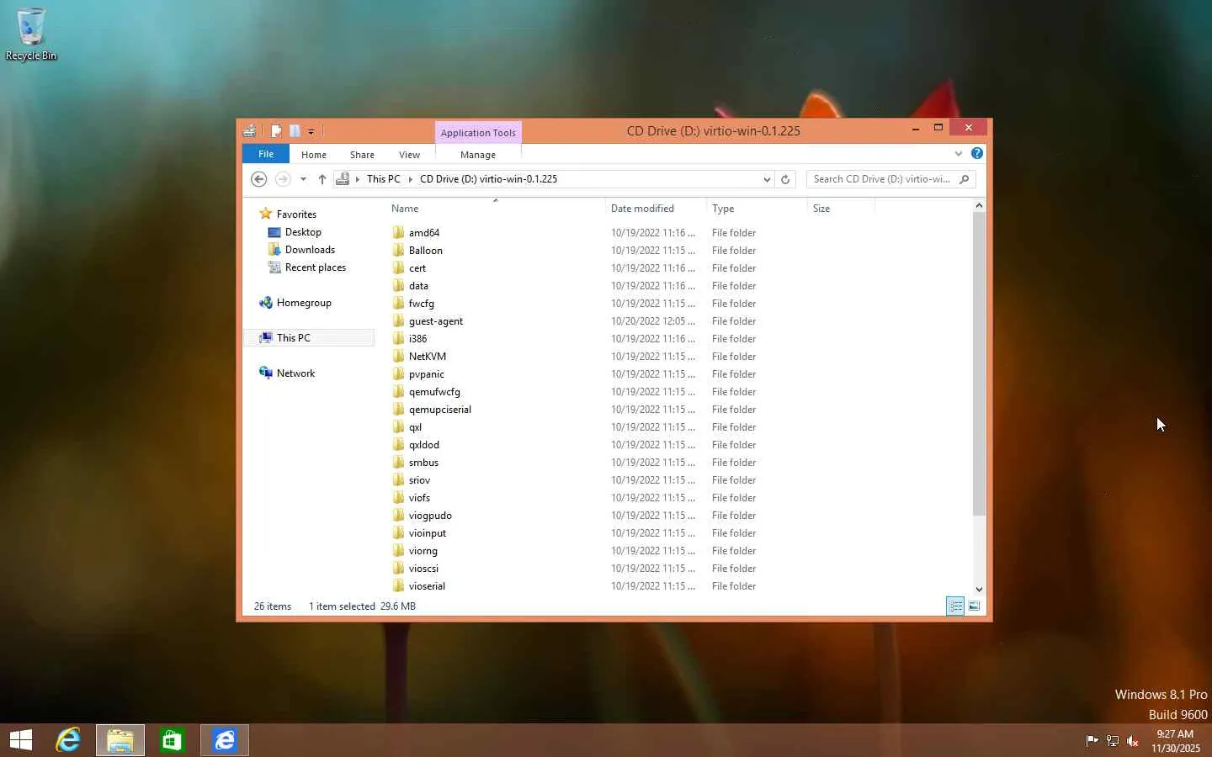This screenshot has height=757, width=1212.
Task: Select This PC in the navigation pane
Action: (x=293, y=338)
